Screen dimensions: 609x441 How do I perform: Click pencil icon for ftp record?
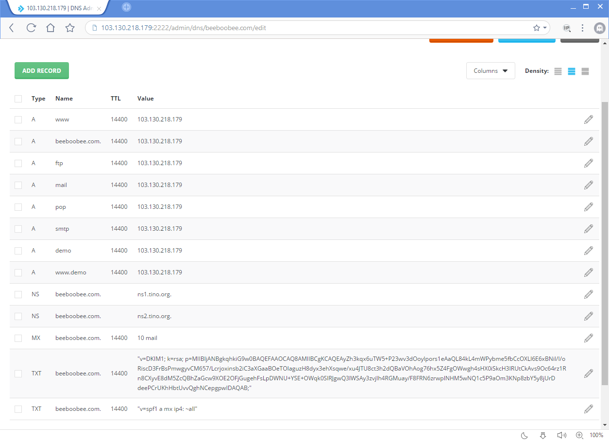click(x=588, y=163)
